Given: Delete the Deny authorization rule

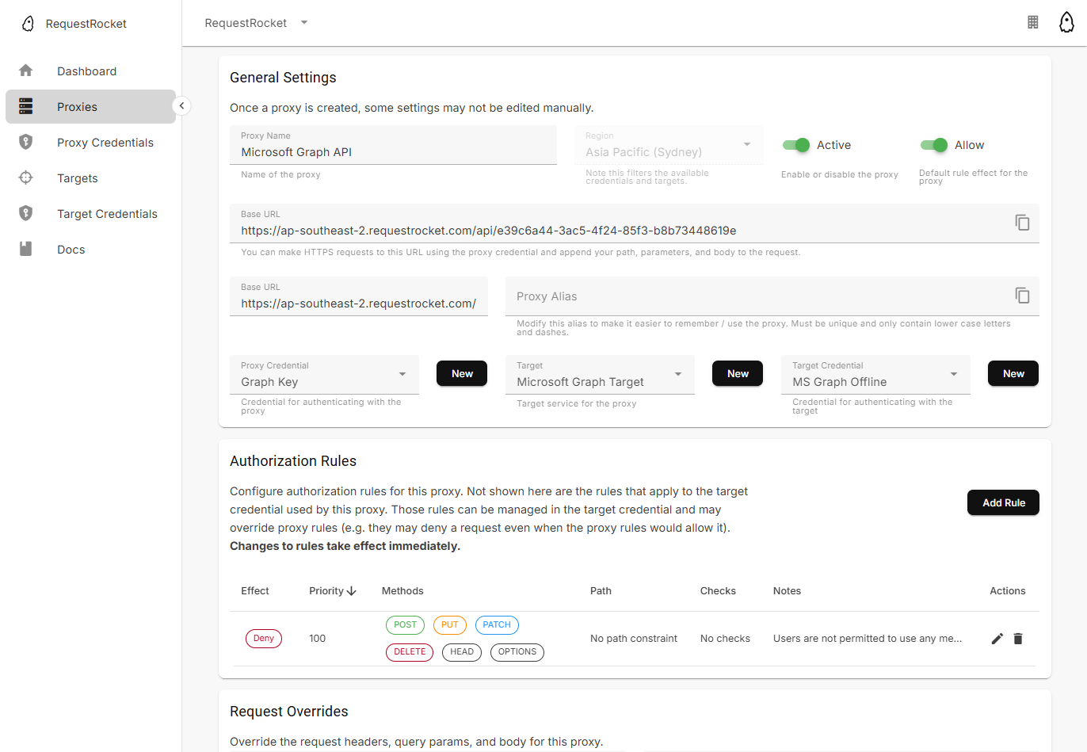Looking at the screenshot, I should [1018, 639].
